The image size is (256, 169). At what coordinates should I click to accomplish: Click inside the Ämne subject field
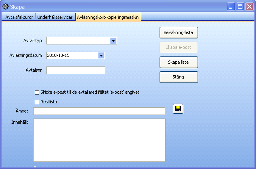tap(99, 111)
